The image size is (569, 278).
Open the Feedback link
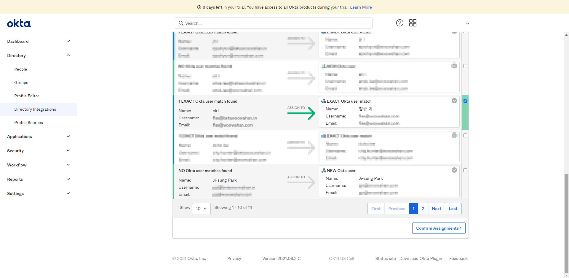pos(458,258)
